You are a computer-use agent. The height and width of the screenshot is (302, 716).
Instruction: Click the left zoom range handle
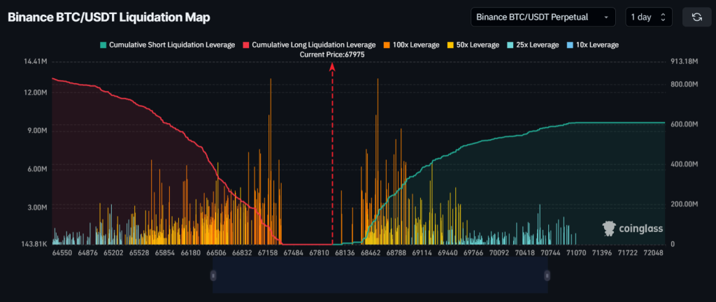point(213,275)
